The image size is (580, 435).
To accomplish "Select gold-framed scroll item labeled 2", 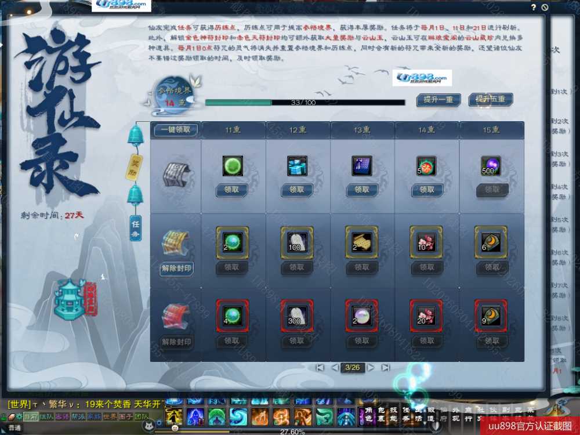I will (362, 242).
